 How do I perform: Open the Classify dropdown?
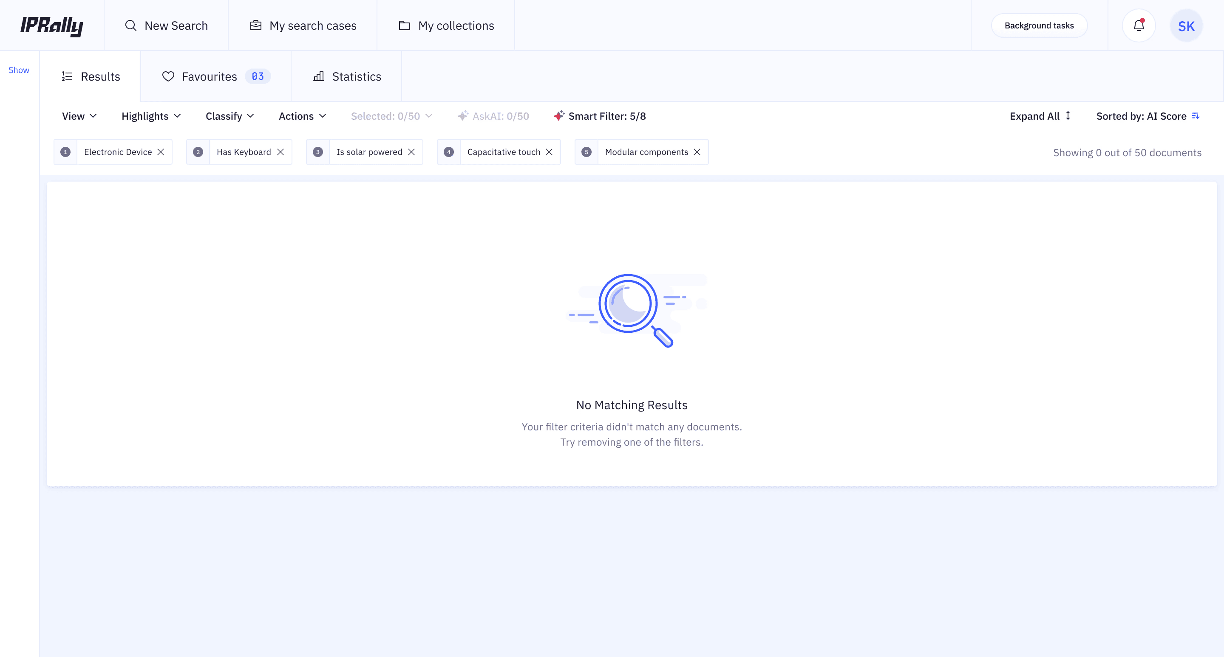(229, 116)
